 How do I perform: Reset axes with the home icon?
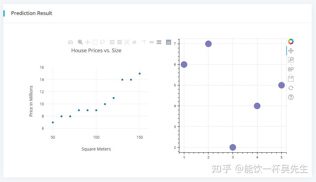134,42
